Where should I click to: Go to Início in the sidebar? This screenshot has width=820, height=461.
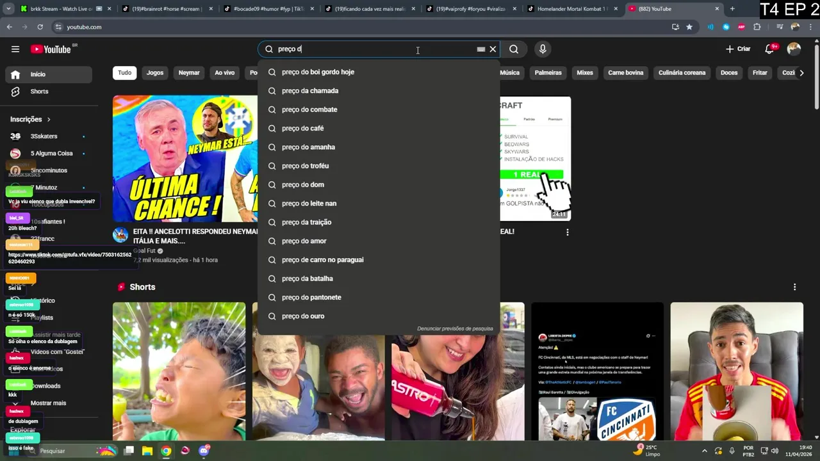[x=49, y=74]
